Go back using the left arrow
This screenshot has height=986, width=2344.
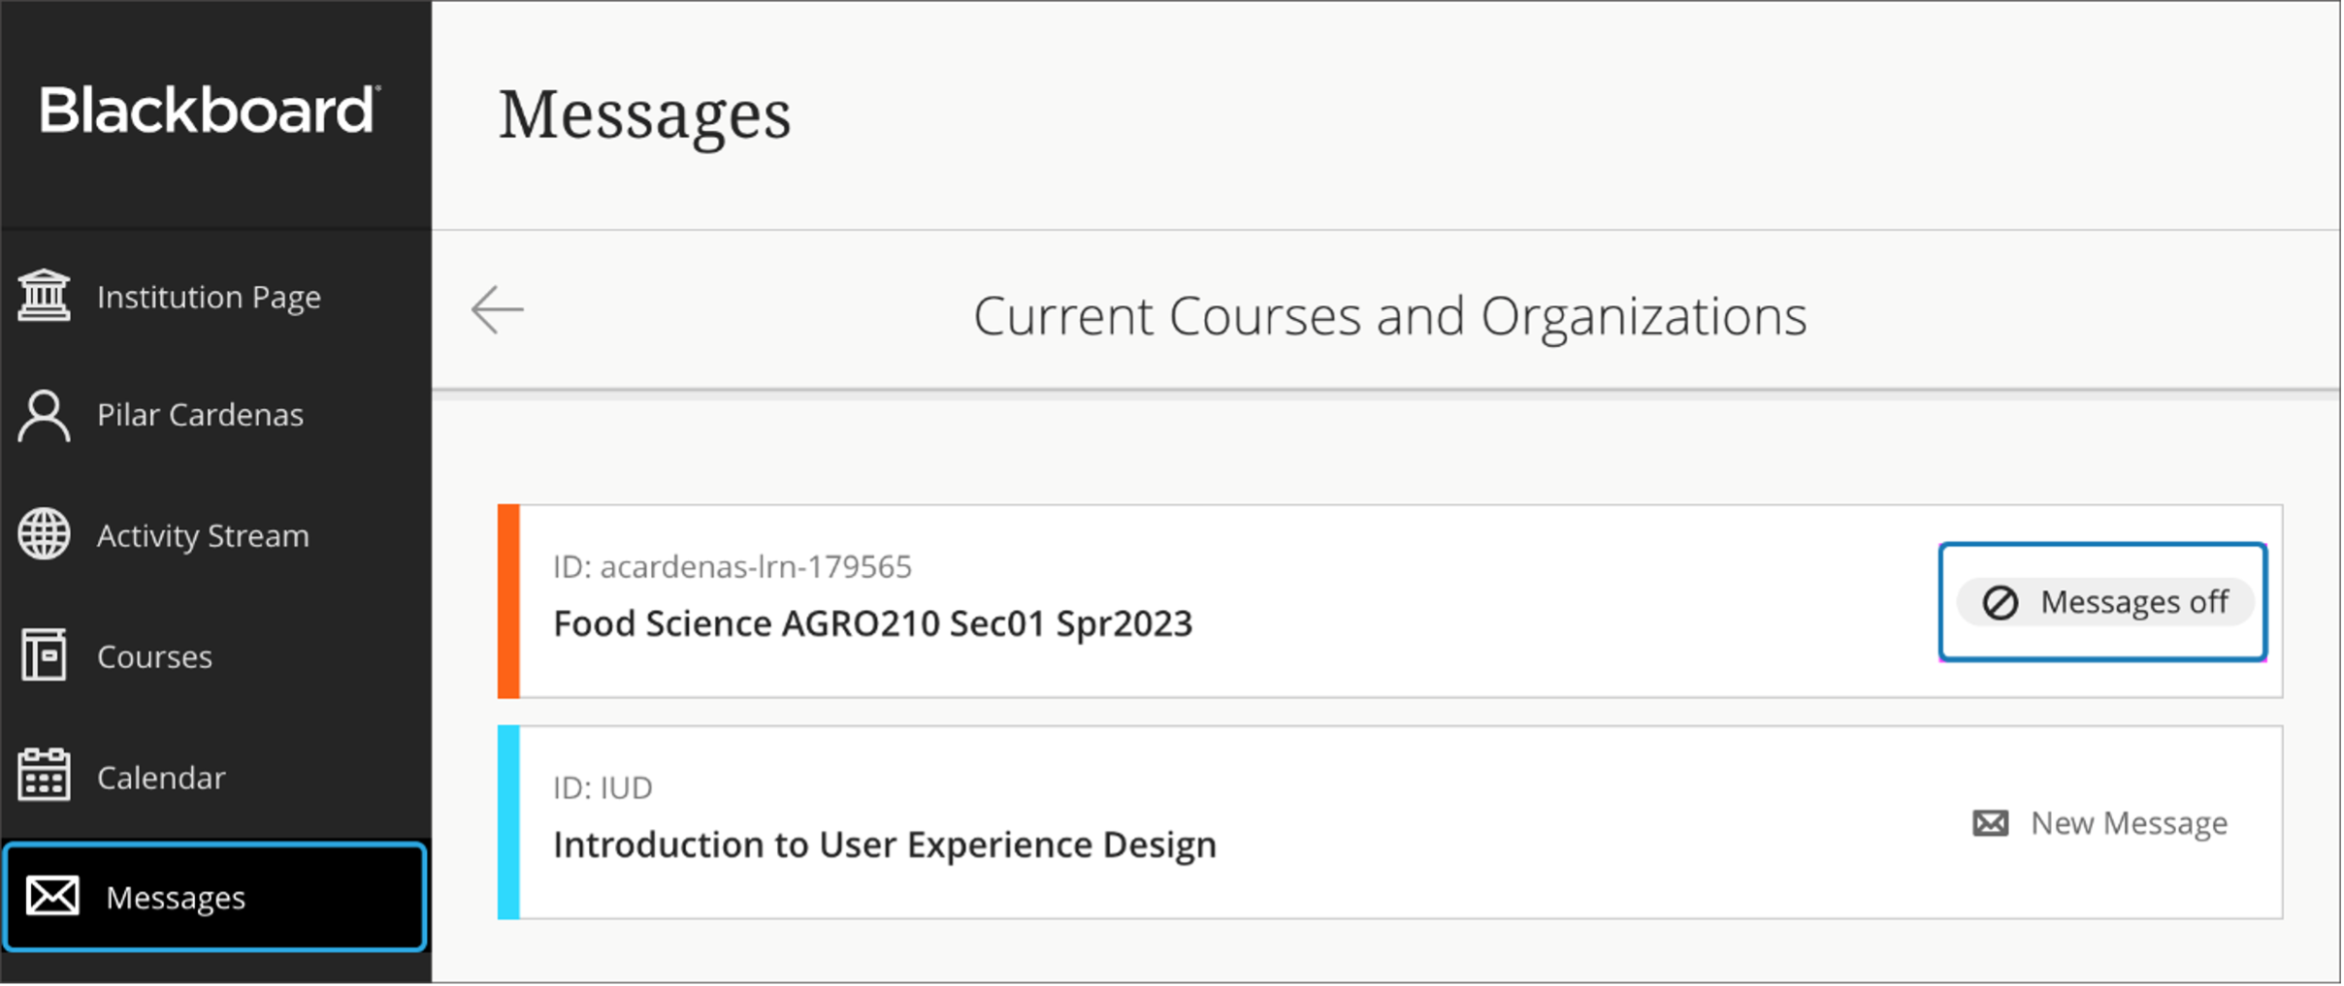click(498, 310)
